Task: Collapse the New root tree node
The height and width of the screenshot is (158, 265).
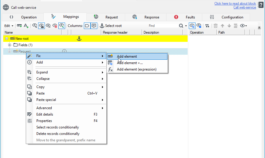Action: point(6,39)
